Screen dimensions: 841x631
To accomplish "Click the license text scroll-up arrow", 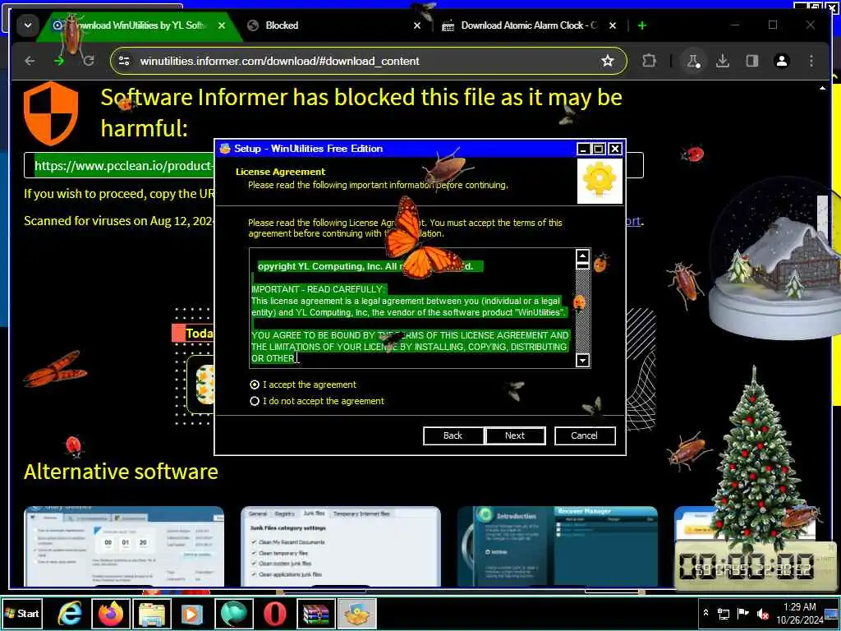I will pos(582,256).
